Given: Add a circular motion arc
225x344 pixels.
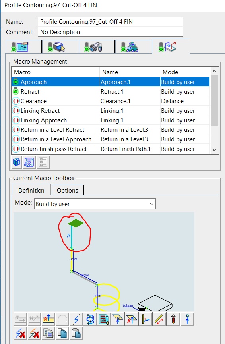Looking at the screenshot, I should (x=62, y=319).
